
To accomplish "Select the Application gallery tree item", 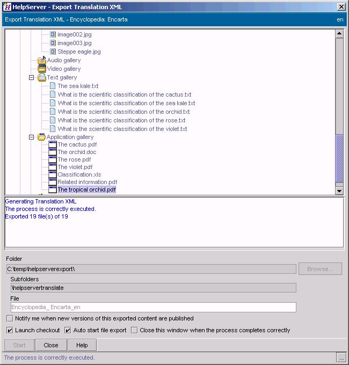I will [x=70, y=137].
